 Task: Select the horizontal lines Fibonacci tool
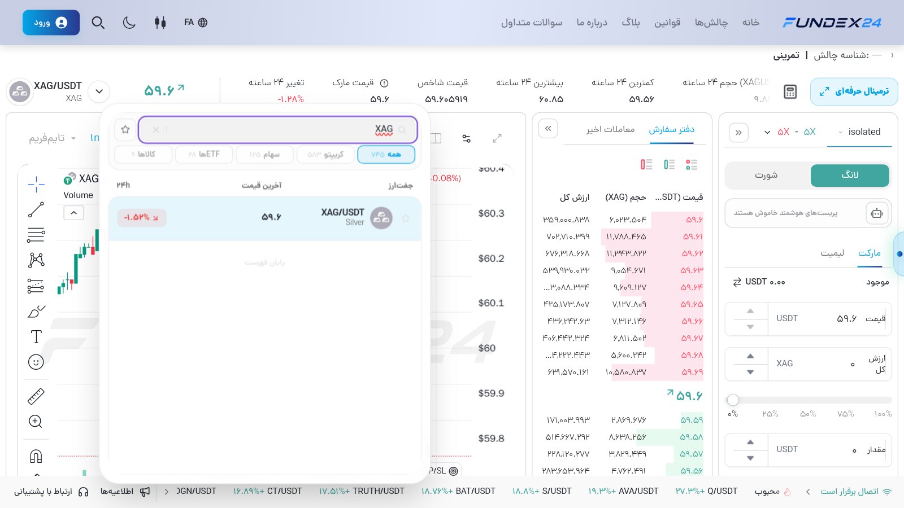tap(36, 235)
